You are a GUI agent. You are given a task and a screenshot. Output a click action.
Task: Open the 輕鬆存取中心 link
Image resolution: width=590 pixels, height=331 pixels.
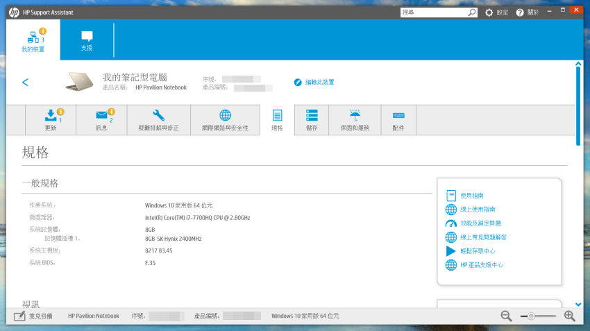click(x=478, y=251)
